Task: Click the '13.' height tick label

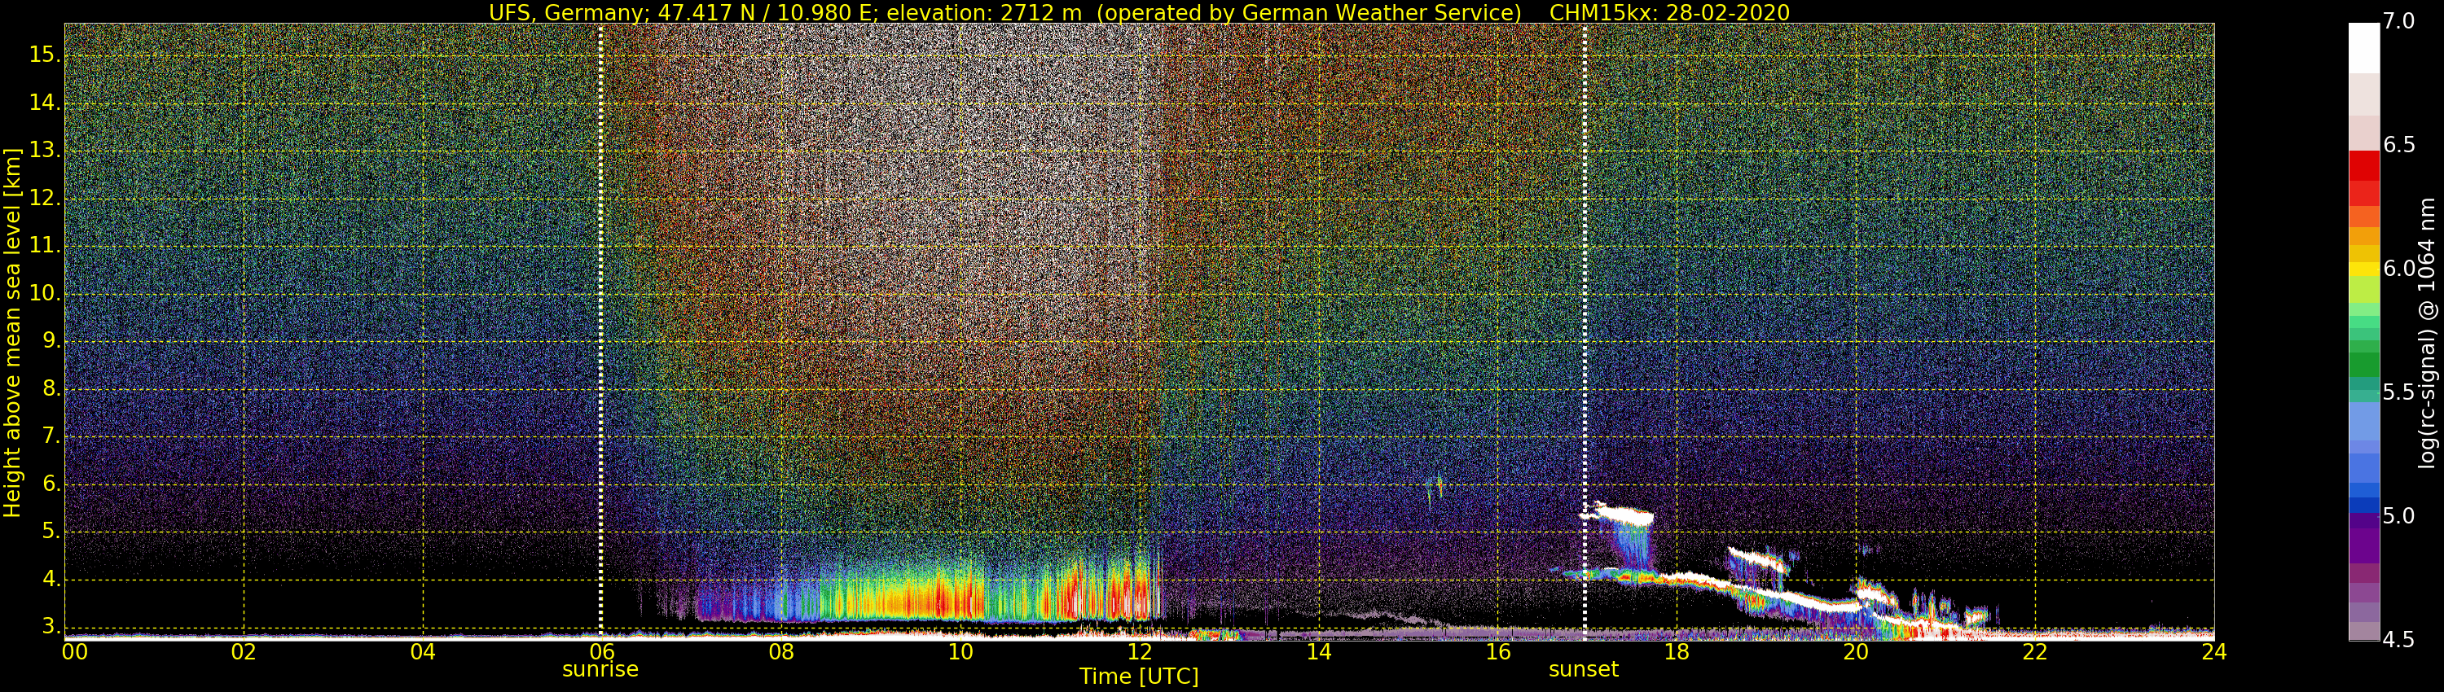Action: pos(45,151)
